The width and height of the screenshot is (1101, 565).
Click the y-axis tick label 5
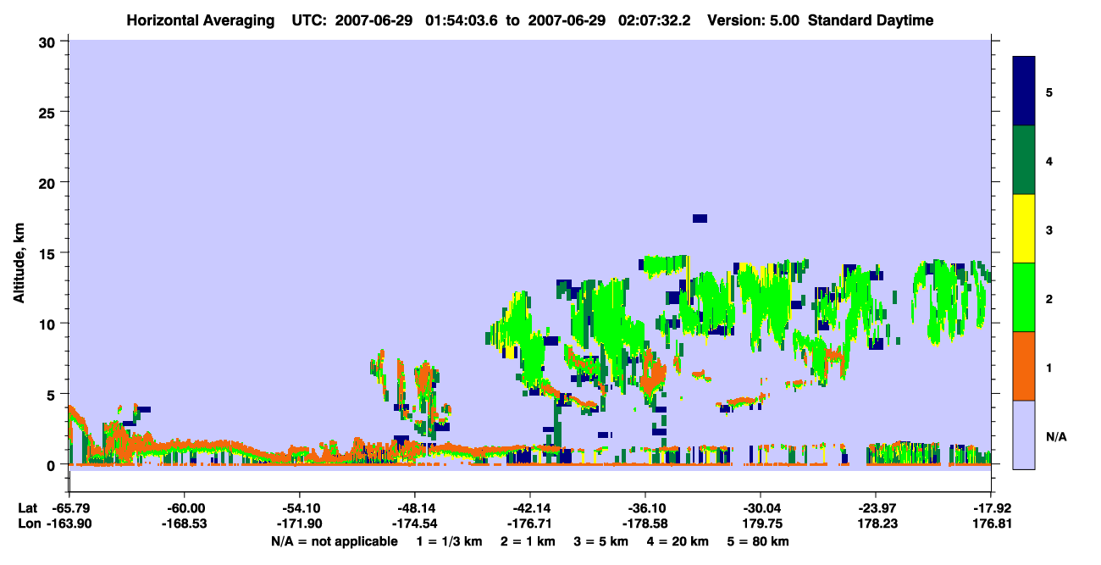coord(51,394)
